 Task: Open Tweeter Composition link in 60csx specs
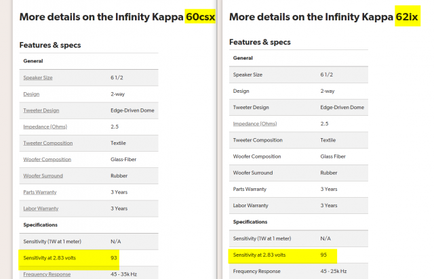coord(50,143)
